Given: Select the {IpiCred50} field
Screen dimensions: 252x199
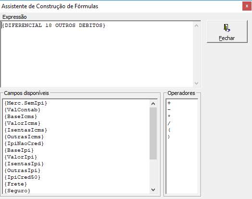Looking at the screenshot, I should coord(22,177).
